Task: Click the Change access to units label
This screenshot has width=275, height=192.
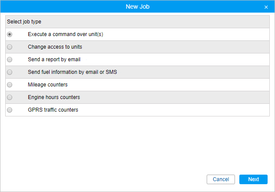Action: coord(55,47)
